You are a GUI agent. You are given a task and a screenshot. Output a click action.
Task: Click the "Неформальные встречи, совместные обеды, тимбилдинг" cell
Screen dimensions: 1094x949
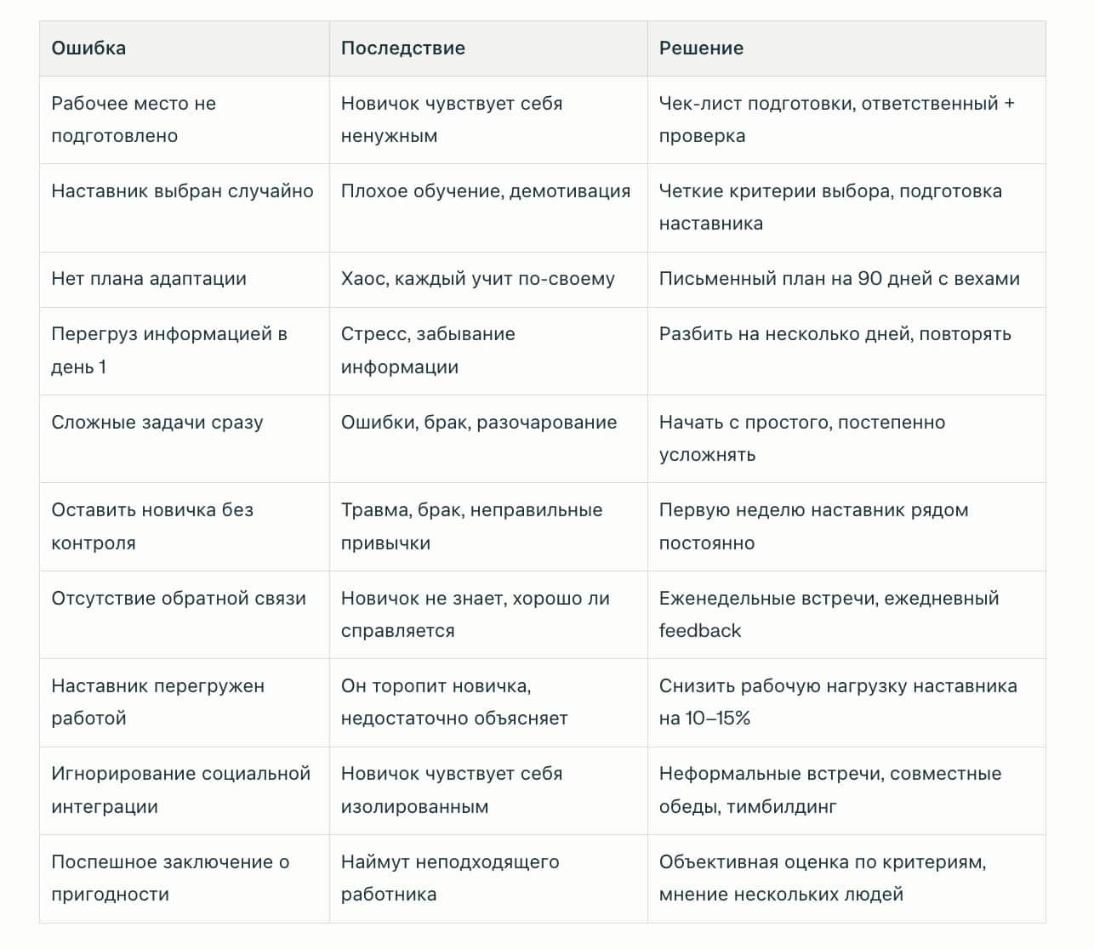tap(830, 790)
